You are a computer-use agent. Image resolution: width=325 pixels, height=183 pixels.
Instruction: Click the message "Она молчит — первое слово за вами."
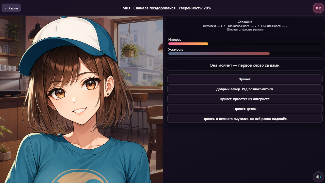(245, 65)
